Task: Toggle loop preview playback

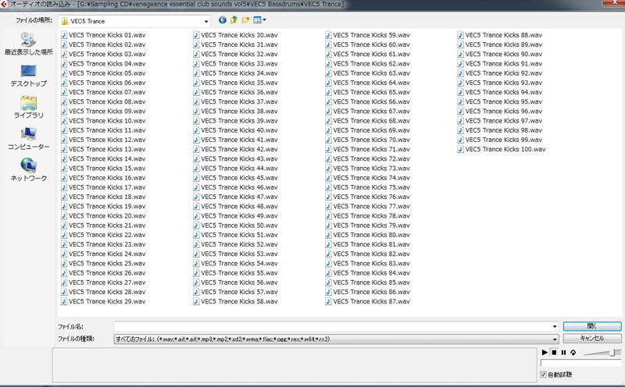Action: click(x=573, y=352)
